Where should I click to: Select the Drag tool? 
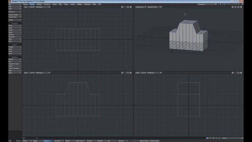(x=15, y=28)
